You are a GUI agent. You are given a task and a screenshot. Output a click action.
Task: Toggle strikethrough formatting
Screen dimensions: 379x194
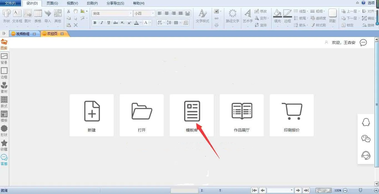(116, 23)
